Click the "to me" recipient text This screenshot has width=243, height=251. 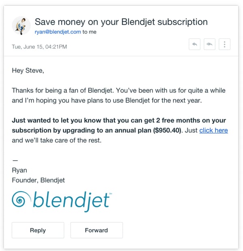tap(90, 32)
